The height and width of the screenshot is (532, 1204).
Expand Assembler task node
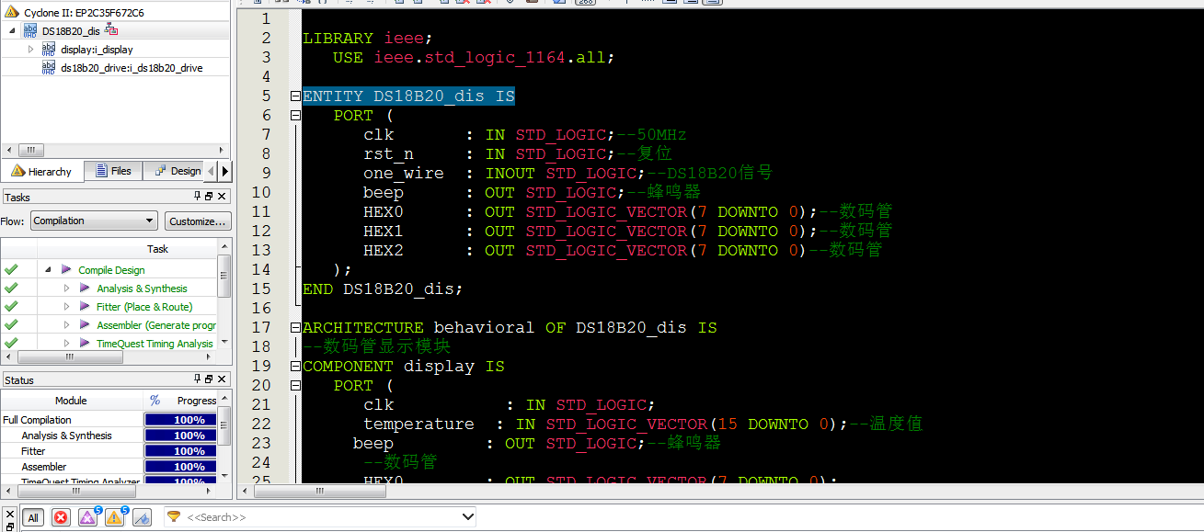(x=66, y=325)
